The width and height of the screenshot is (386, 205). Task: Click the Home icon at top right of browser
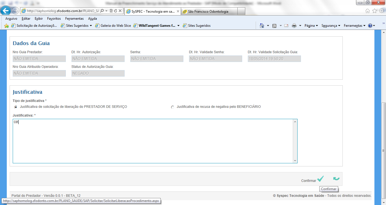pos(367,11)
